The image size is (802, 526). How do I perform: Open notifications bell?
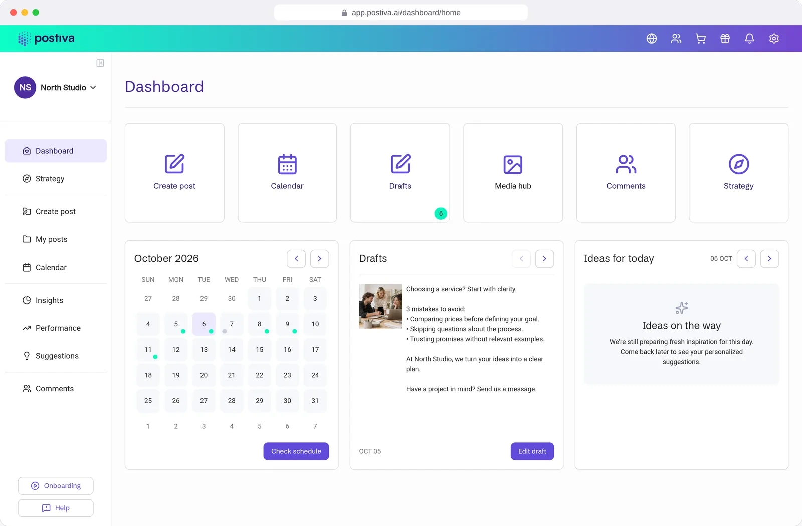[750, 39]
